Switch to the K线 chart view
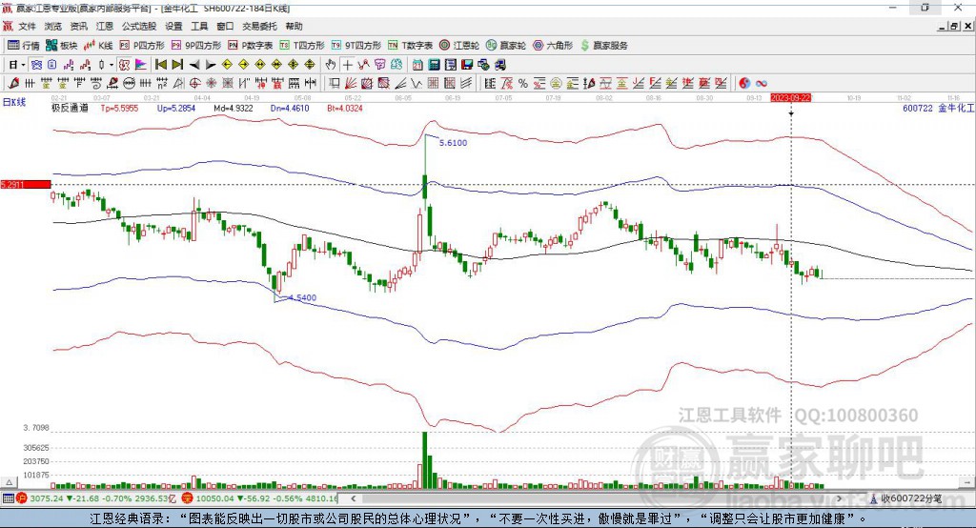The image size is (976, 528). click(x=98, y=46)
